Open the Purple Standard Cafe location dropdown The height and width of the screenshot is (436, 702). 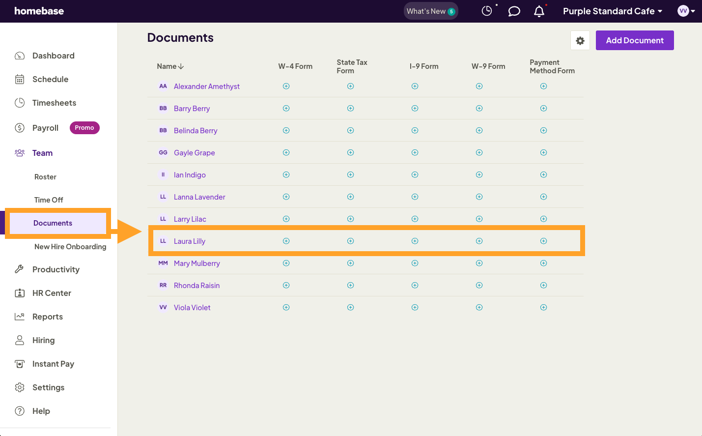[612, 11]
